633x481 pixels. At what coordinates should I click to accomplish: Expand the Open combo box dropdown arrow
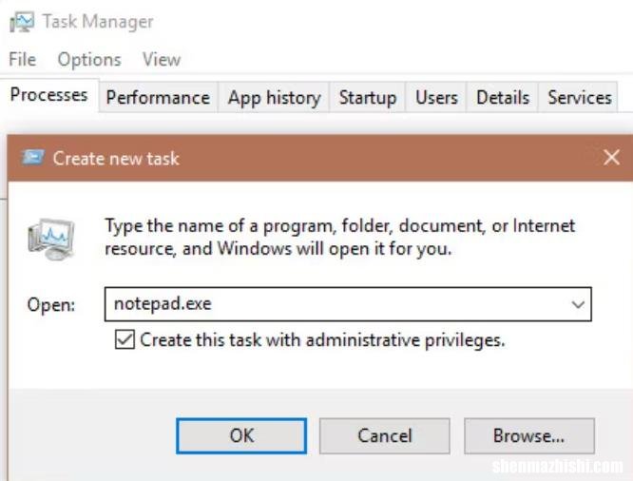pyautogui.click(x=578, y=304)
